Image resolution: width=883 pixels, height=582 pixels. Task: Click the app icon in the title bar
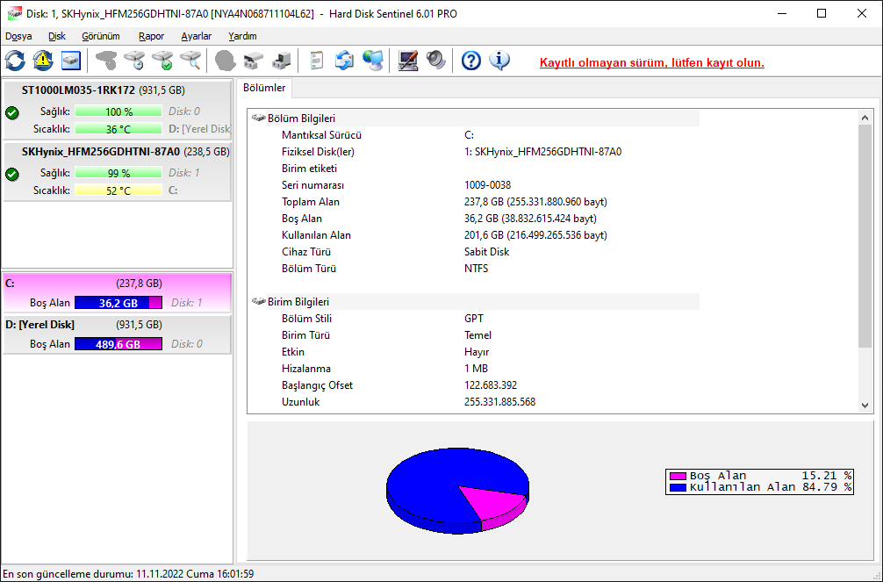pyautogui.click(x=14, y=13)
